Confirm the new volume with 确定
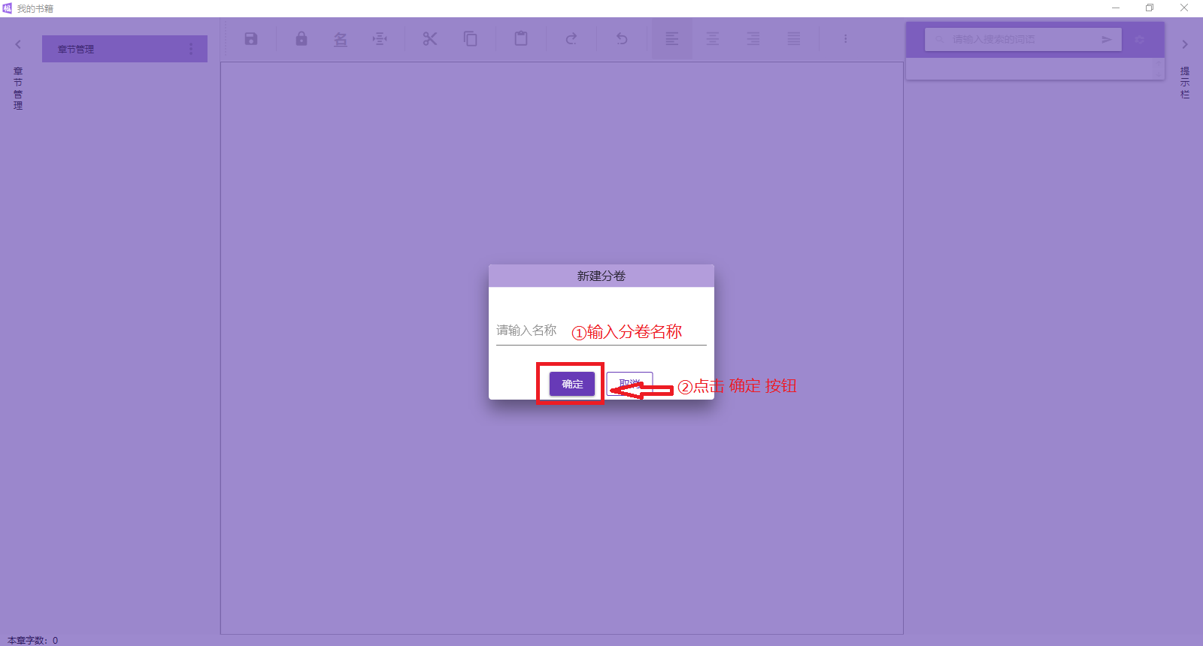Viewport: 1203px width, 646px height. [x=572, y=384]
